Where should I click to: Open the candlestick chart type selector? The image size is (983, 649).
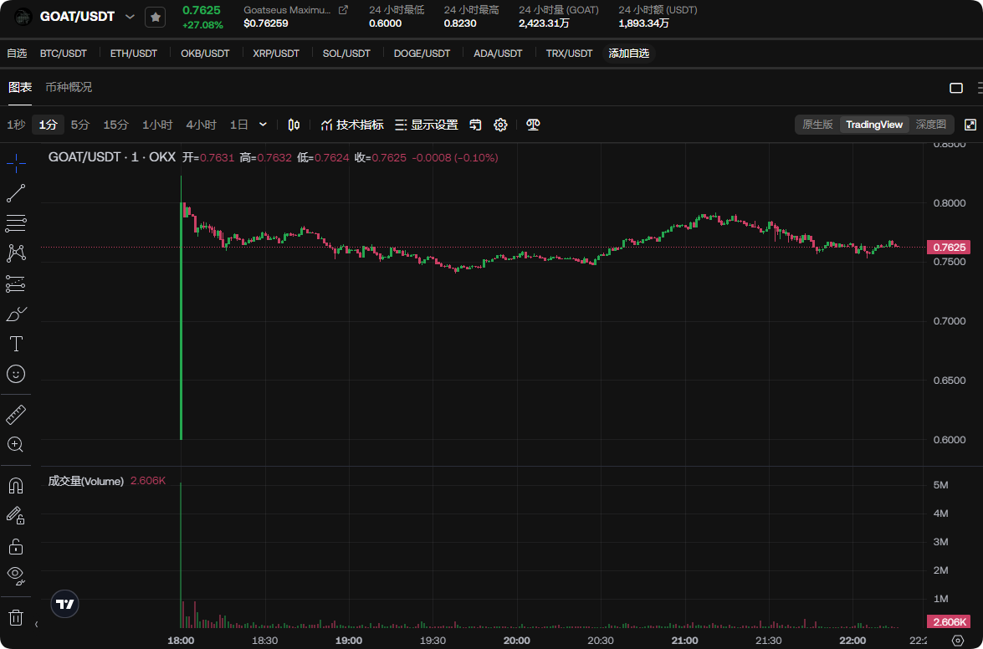point(294,125)
